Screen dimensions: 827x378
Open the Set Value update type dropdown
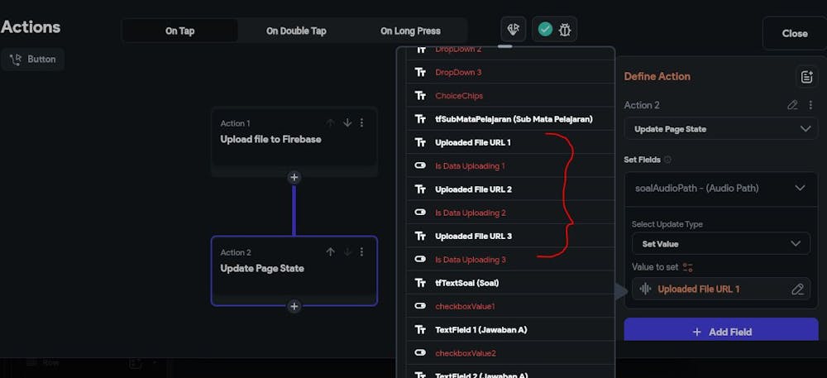pyautogui.click(x=721, y=243)
